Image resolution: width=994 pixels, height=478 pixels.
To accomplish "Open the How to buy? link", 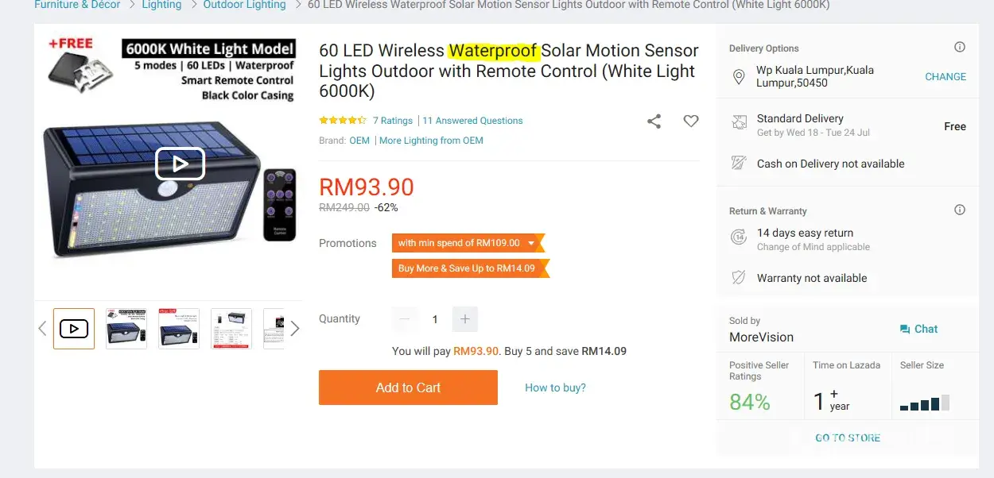I will (555, 387).
